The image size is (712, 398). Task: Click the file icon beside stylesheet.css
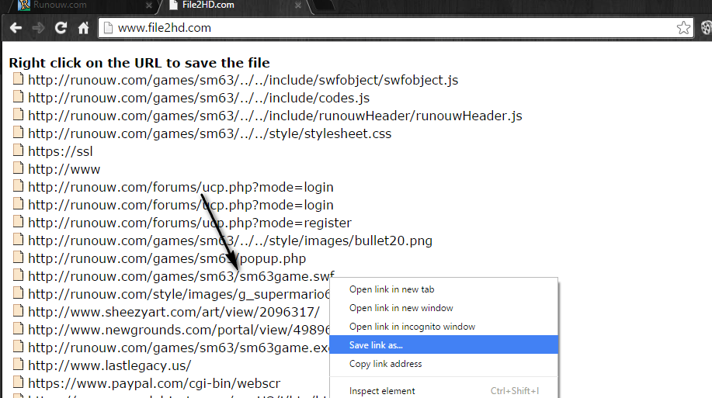[x=18, y=132]
